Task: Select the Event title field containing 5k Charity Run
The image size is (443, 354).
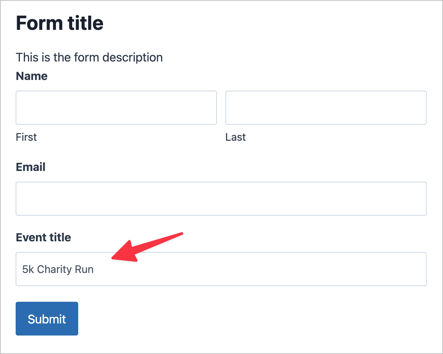Action: point(220,269)
